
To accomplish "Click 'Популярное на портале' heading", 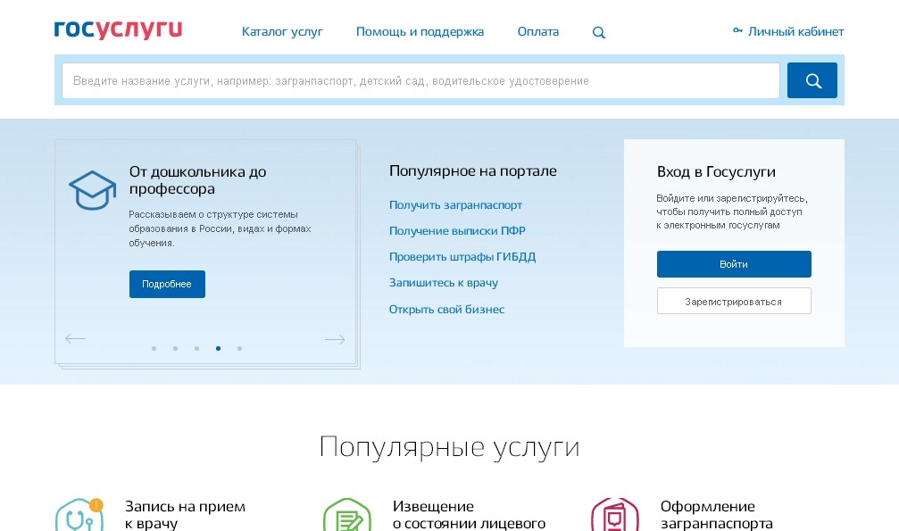I will point(473,170).
